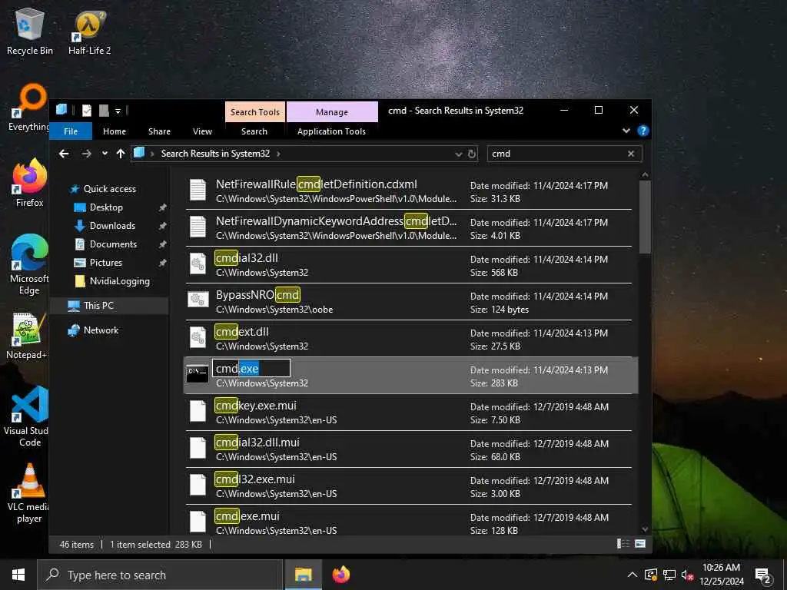Open Notepad++ desktop shortcut
The height and width of the screenshot is (590, 787).
28,336
